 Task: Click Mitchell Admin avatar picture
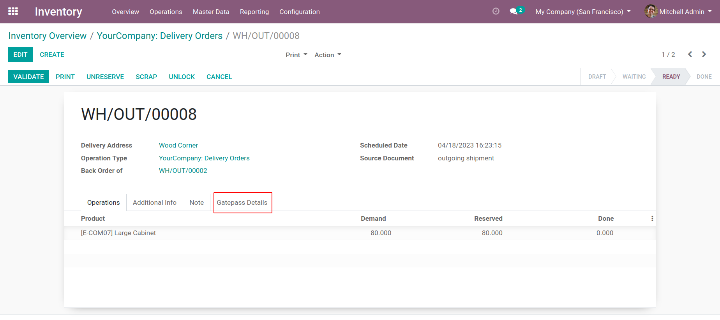(x=651, y=11)
